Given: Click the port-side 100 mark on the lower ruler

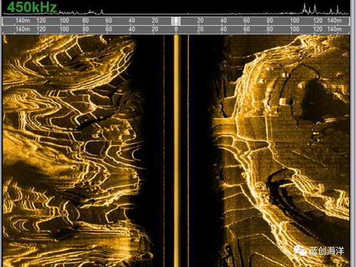Looking at the screenshot, I should tap(64, 29).
